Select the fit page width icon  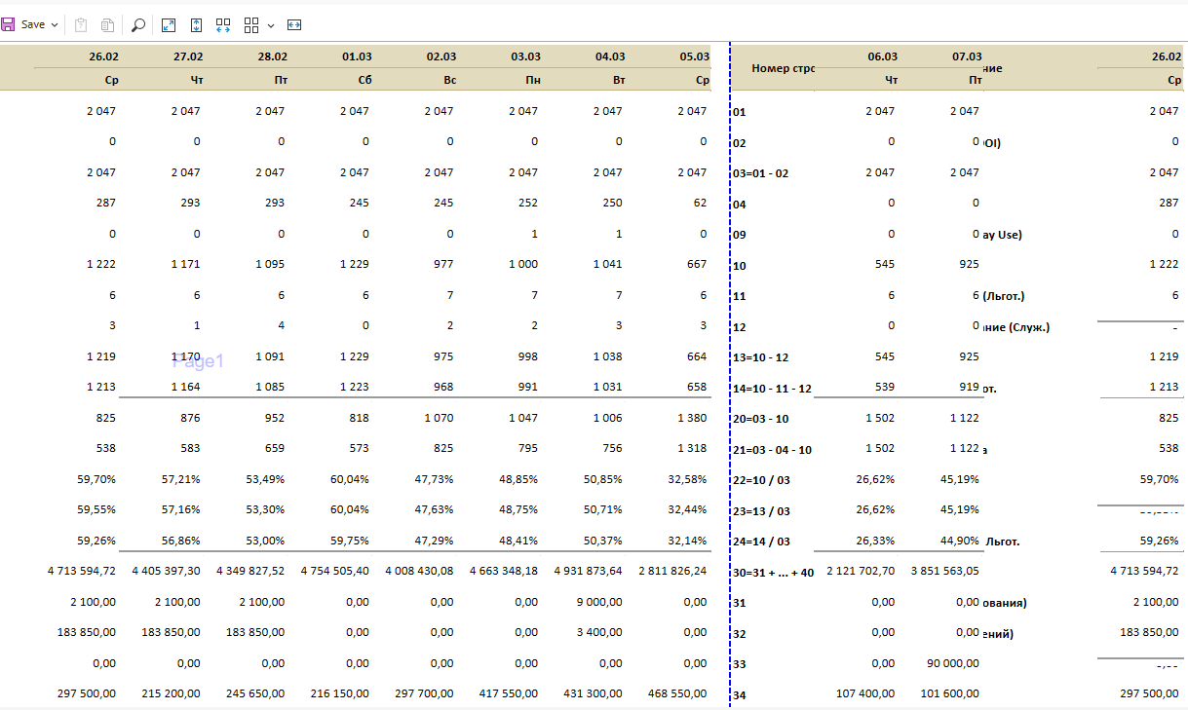(x=294, y=25)
